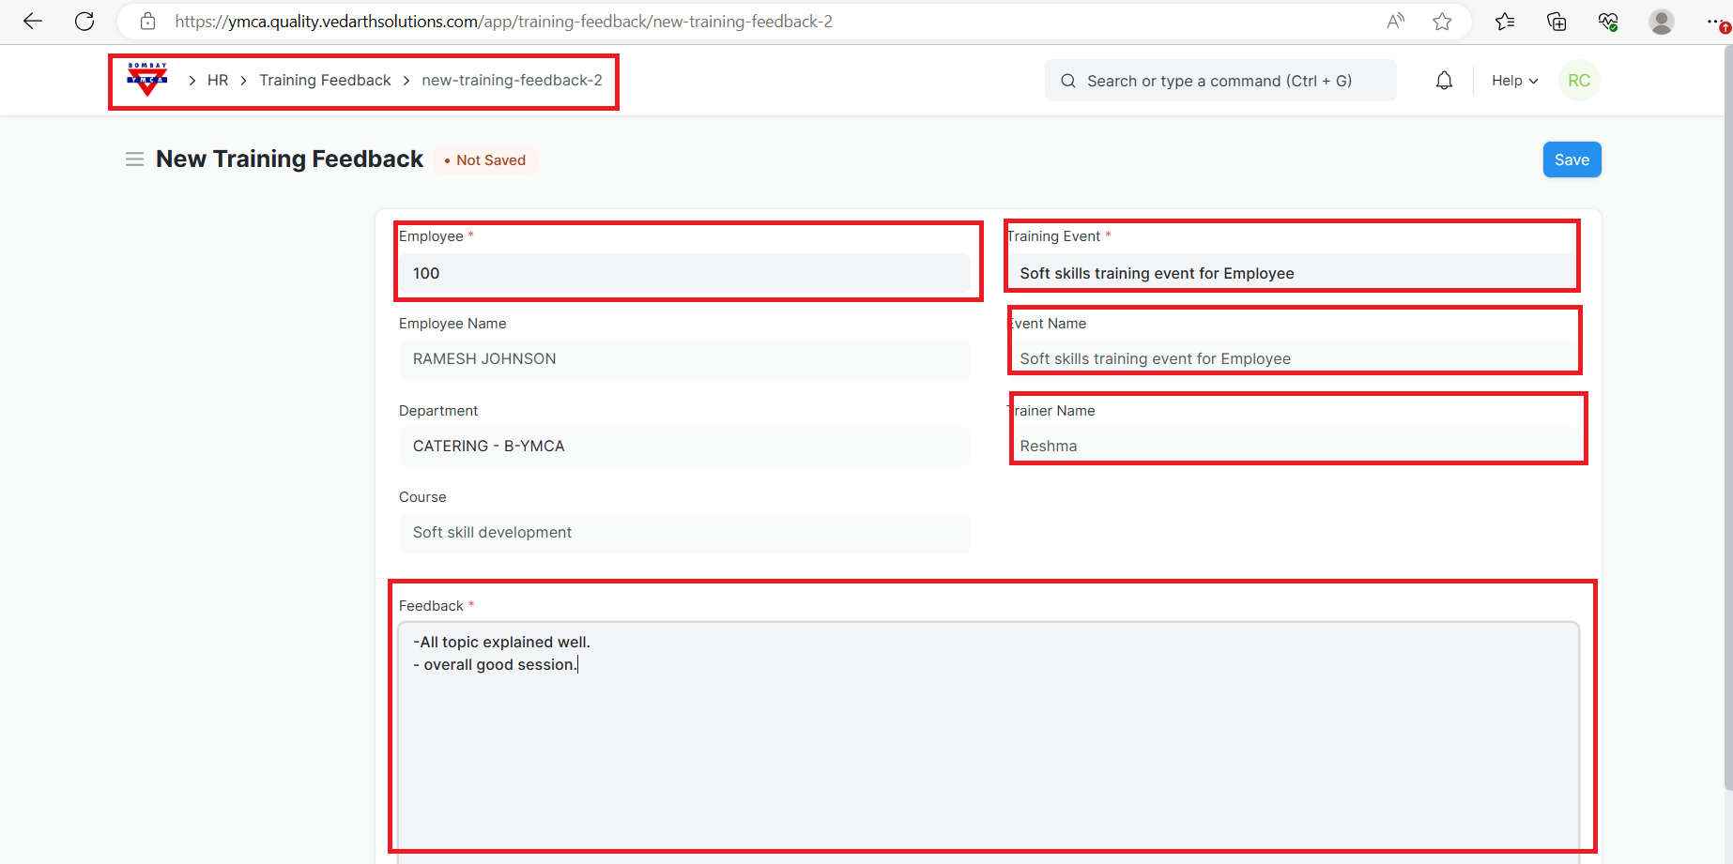Add page to favorites star icon
Viewport: 1733px width, 864px height.
coord(1442,22)
